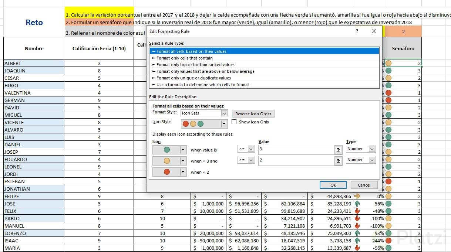451x252 pixels.
Task: Select the cell showing 244%
Action: click(x=369, y=241)
